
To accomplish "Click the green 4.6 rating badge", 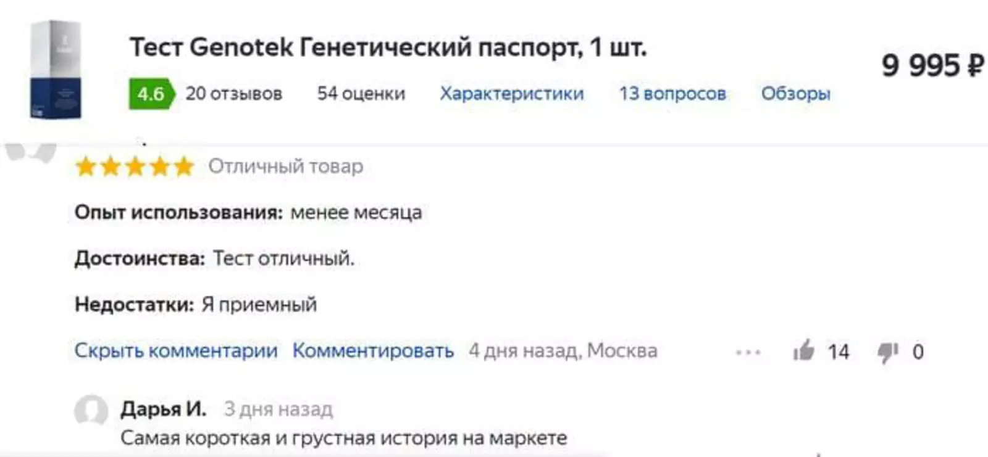I will coord(151,94).
